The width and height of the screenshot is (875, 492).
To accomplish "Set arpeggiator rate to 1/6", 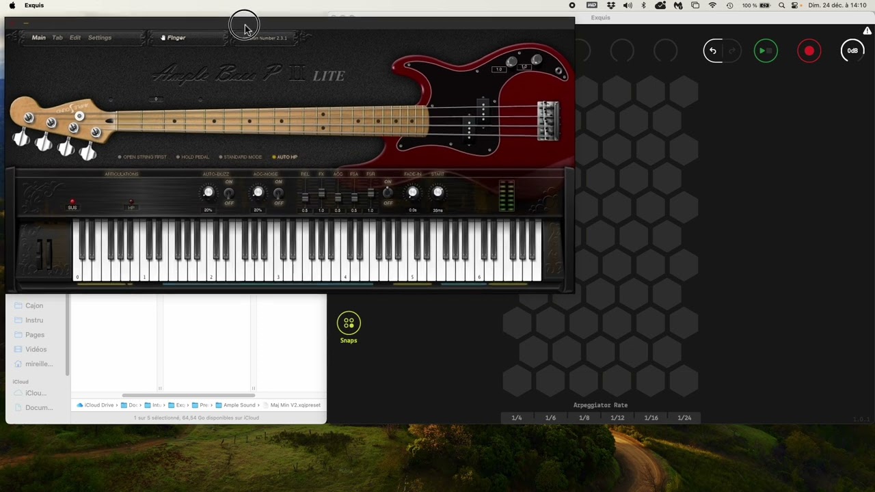I will [x=550, y=418].
